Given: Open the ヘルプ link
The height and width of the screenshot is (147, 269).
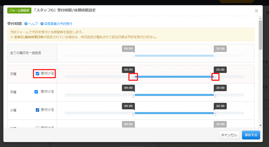Looking at the screenshot, I should [33, 24].
